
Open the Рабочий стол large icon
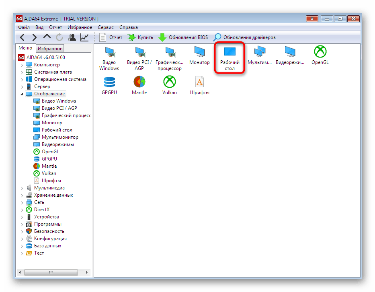(230, 59)
